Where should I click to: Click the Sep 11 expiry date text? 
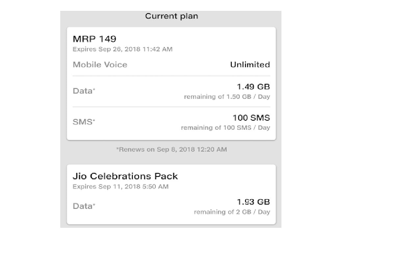click(x=120, y=186)
